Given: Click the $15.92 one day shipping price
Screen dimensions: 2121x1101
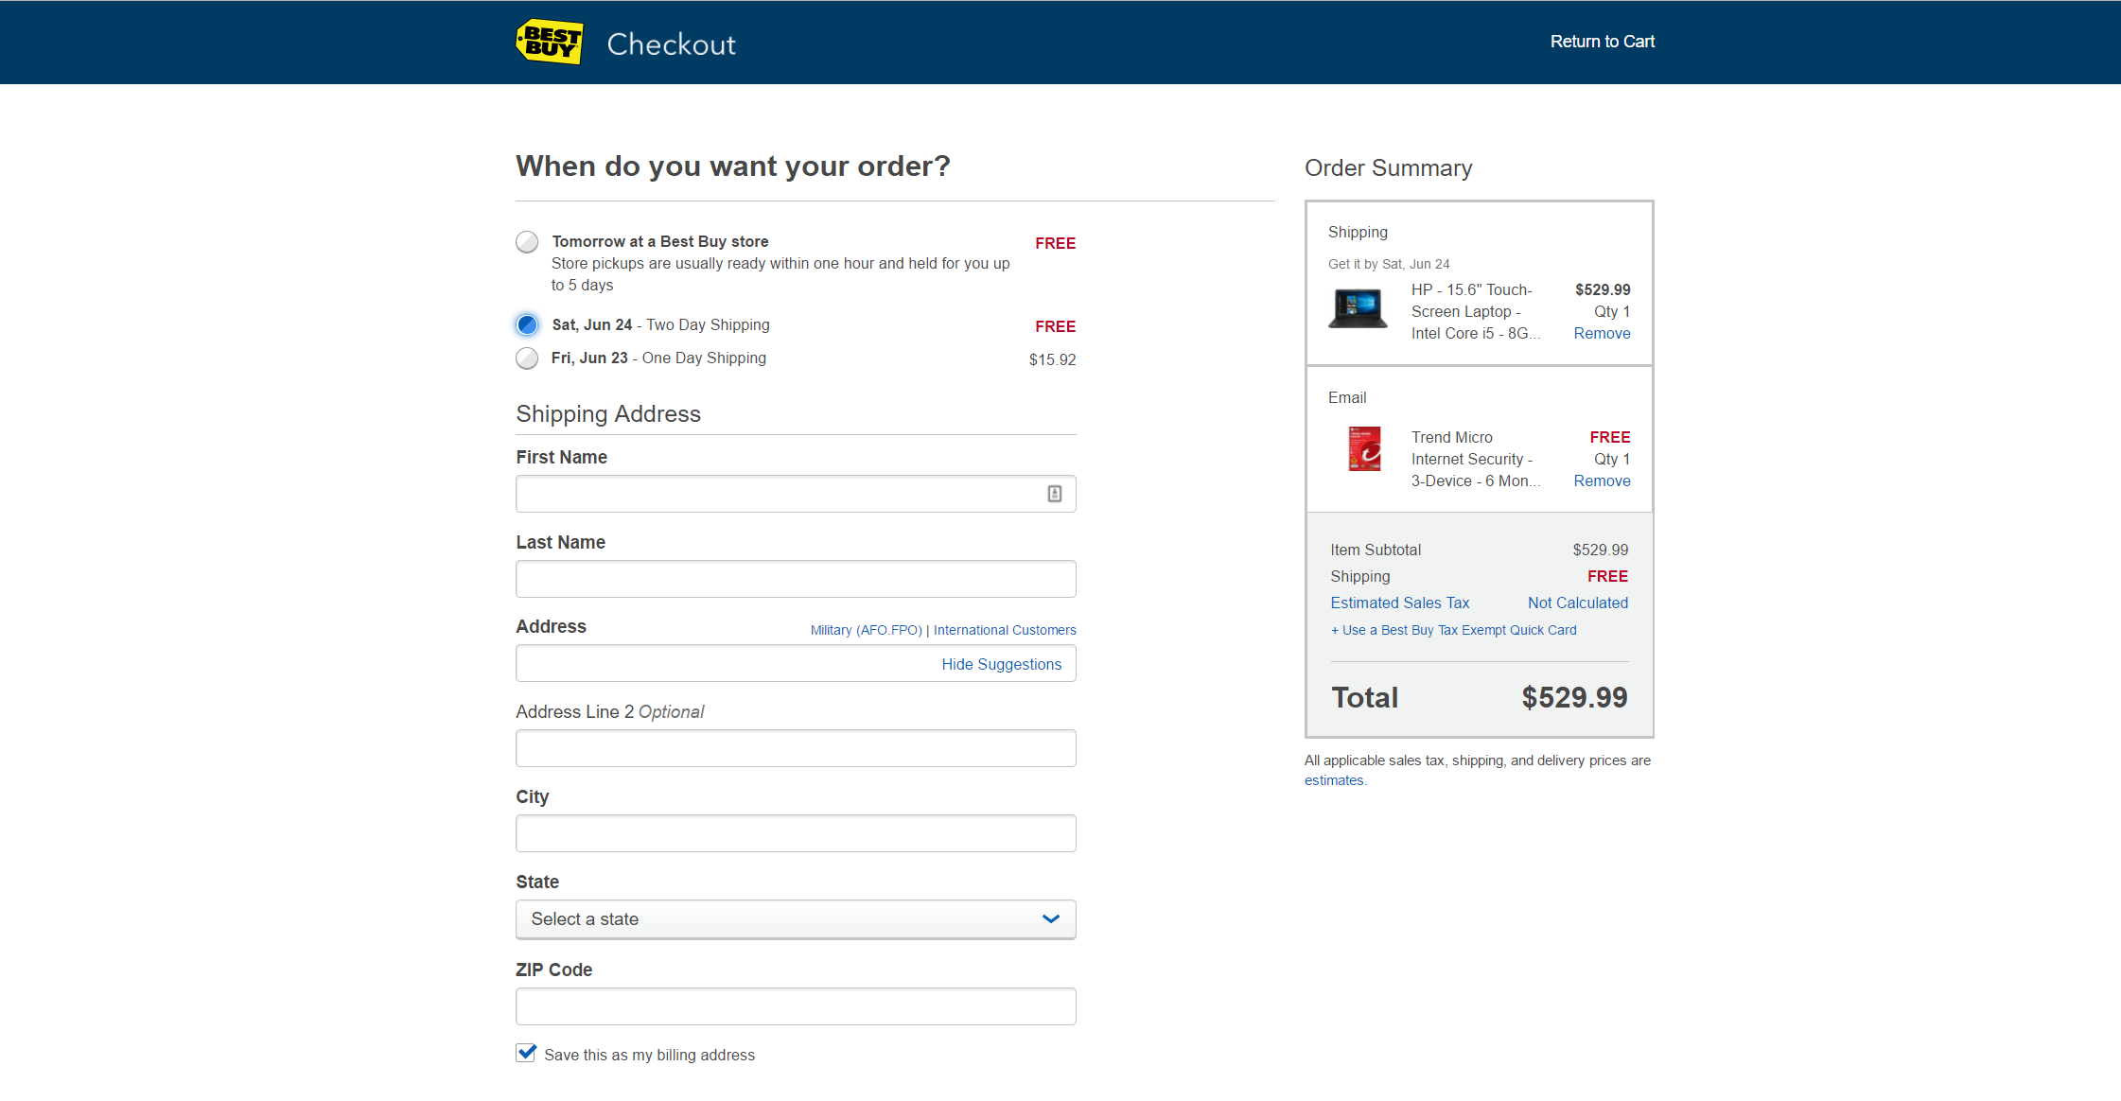Looking at the screenshot, I should 1052,359.
